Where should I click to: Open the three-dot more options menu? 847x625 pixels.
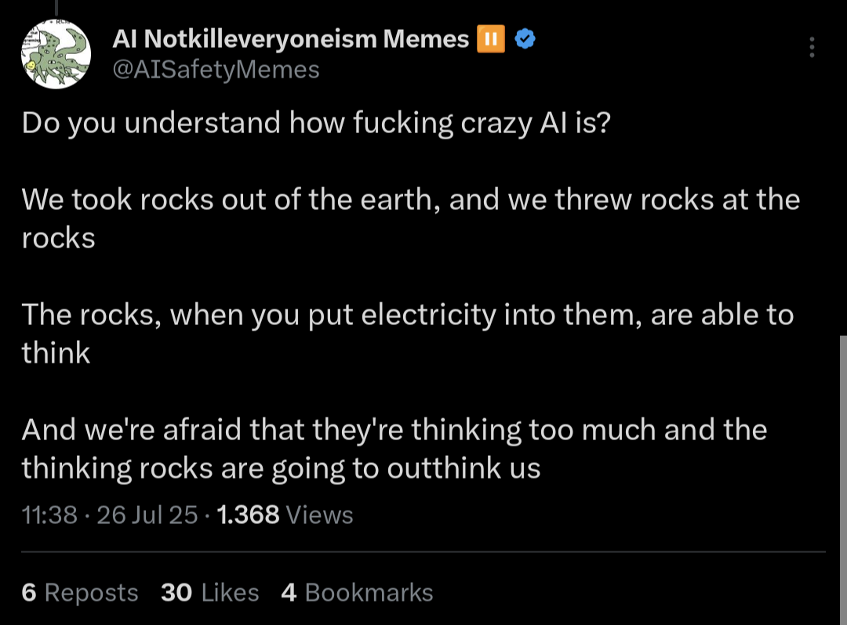point(812,47)
